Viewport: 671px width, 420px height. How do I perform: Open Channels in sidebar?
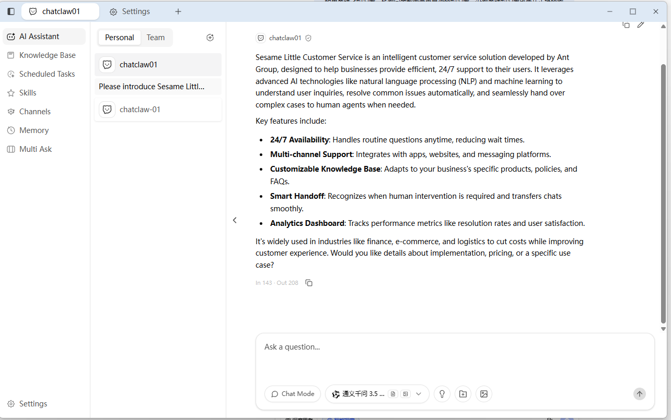point(44,112)
